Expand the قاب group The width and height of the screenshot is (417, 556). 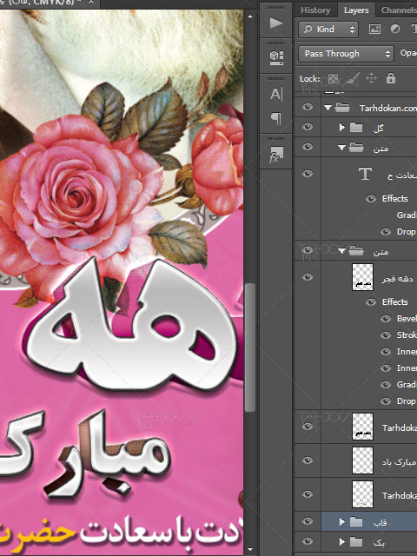coord(341,521)
